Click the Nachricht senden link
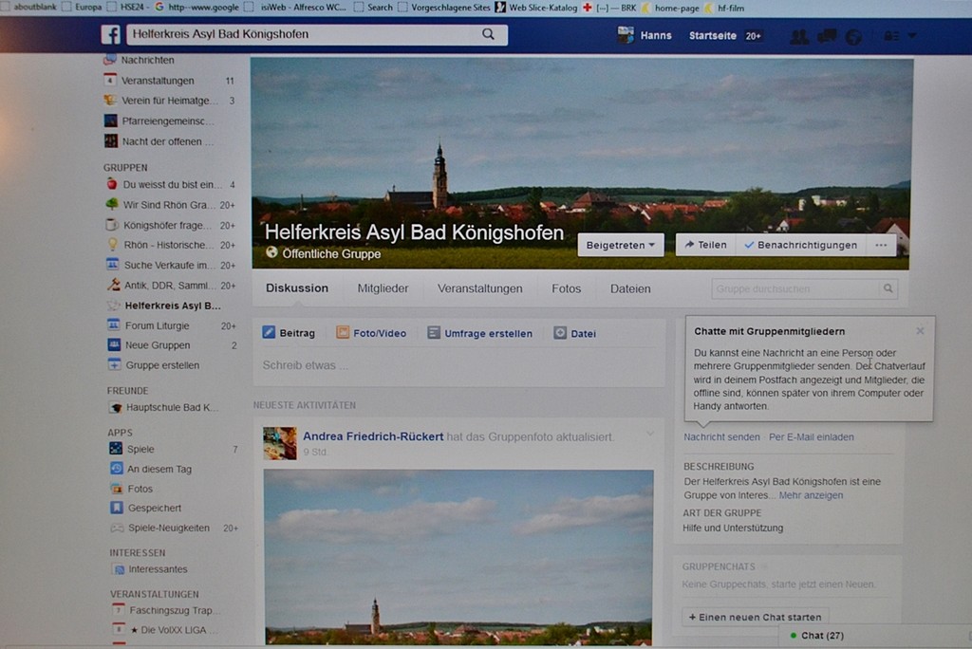The width and height of the screenshot is (972, 649). [x=721, y=437]
